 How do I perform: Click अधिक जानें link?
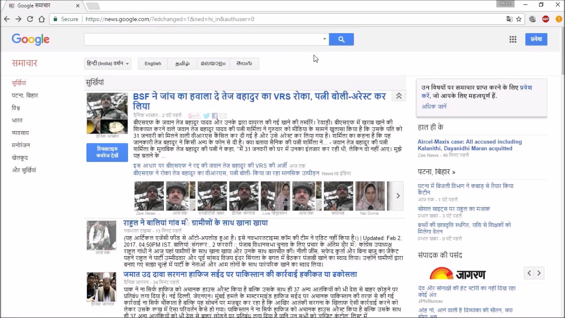[434, 106]
